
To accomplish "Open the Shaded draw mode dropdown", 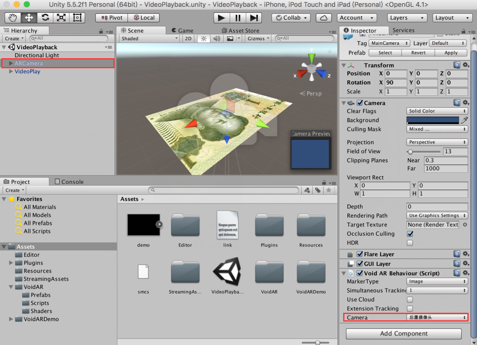I will click(149, 39).
